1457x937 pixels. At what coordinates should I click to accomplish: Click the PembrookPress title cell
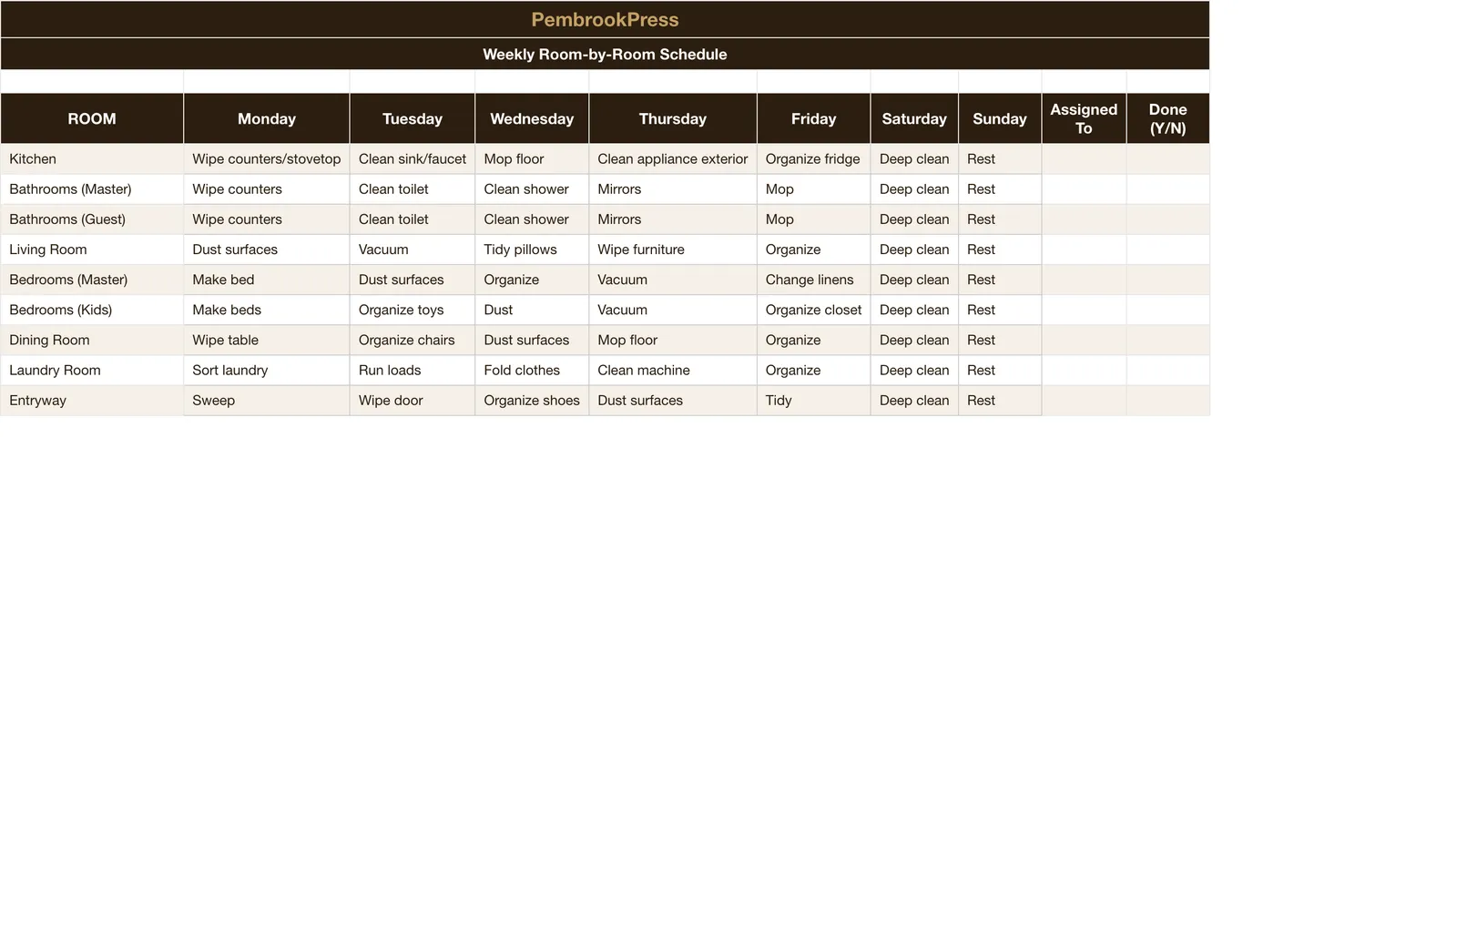605,19
